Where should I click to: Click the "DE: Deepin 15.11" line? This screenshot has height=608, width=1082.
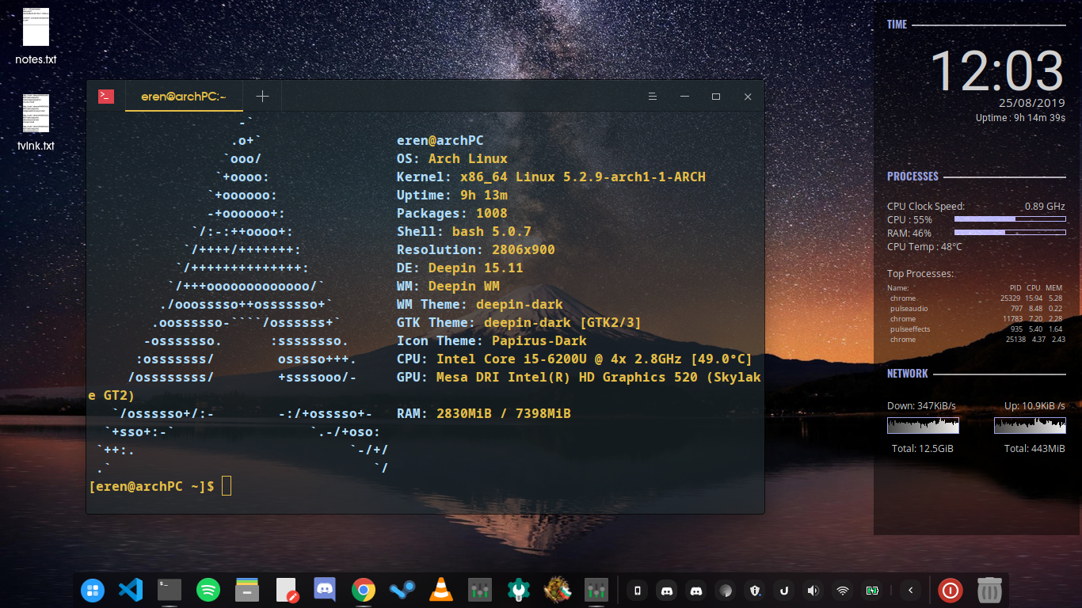tap(460, 268)
